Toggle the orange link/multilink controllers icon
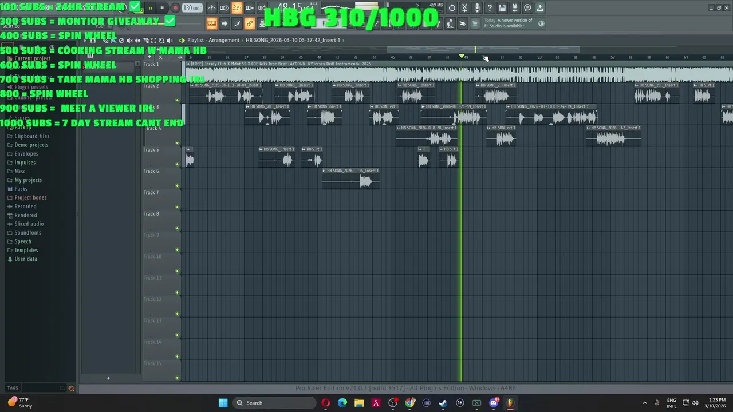Image resolution: width=733 pixels, height=412 pixels. (x=249, y=23)
